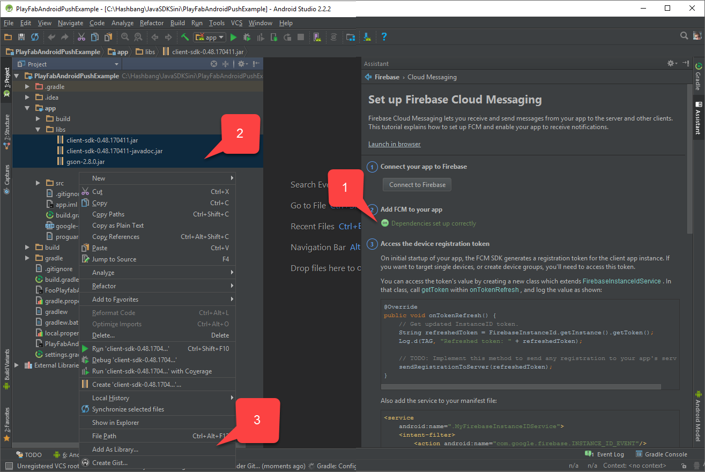Click the Replace toolbar icon
705x472 pixels.
(138, 37)
